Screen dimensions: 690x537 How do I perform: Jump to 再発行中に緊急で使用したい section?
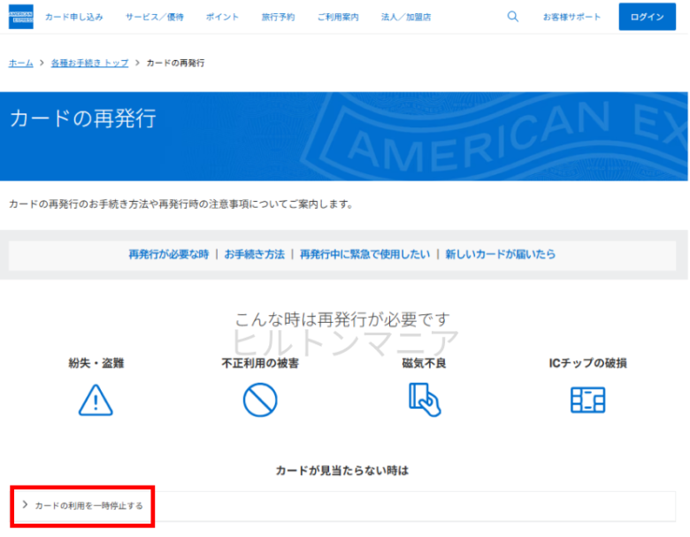364,254
